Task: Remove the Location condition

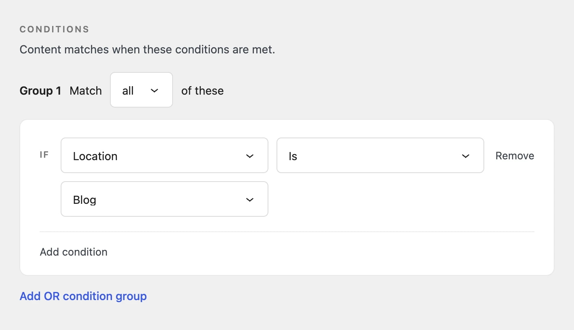Action: 515,156
